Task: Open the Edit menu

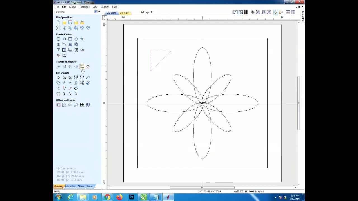Action: click(64, 7)
